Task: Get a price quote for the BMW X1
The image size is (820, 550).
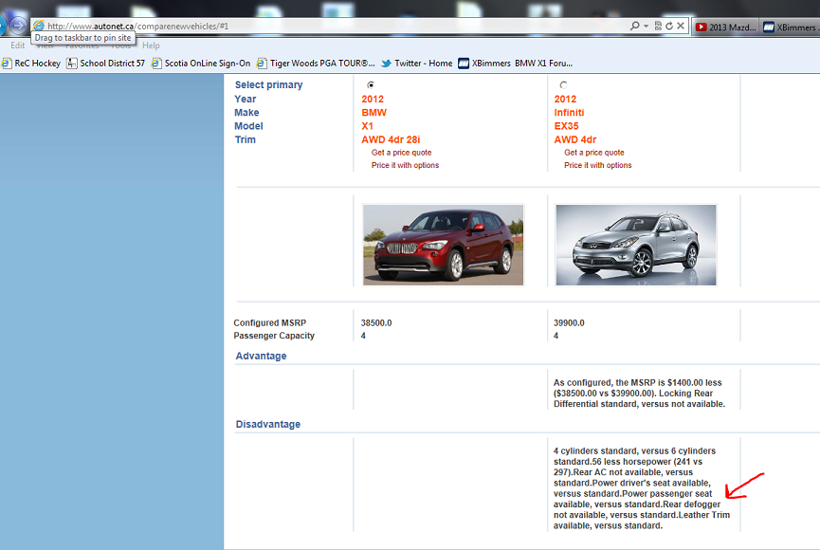Action: [402, 153]
